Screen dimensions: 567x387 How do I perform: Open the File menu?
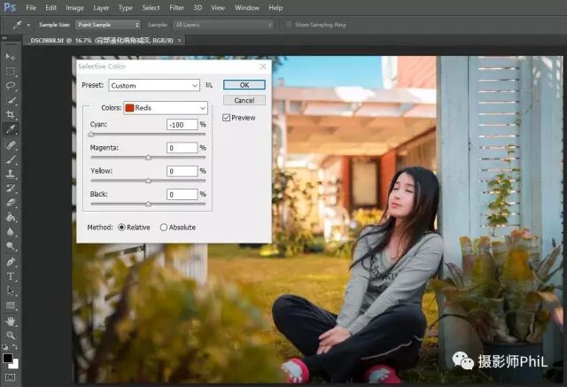(x=31, y=8)
